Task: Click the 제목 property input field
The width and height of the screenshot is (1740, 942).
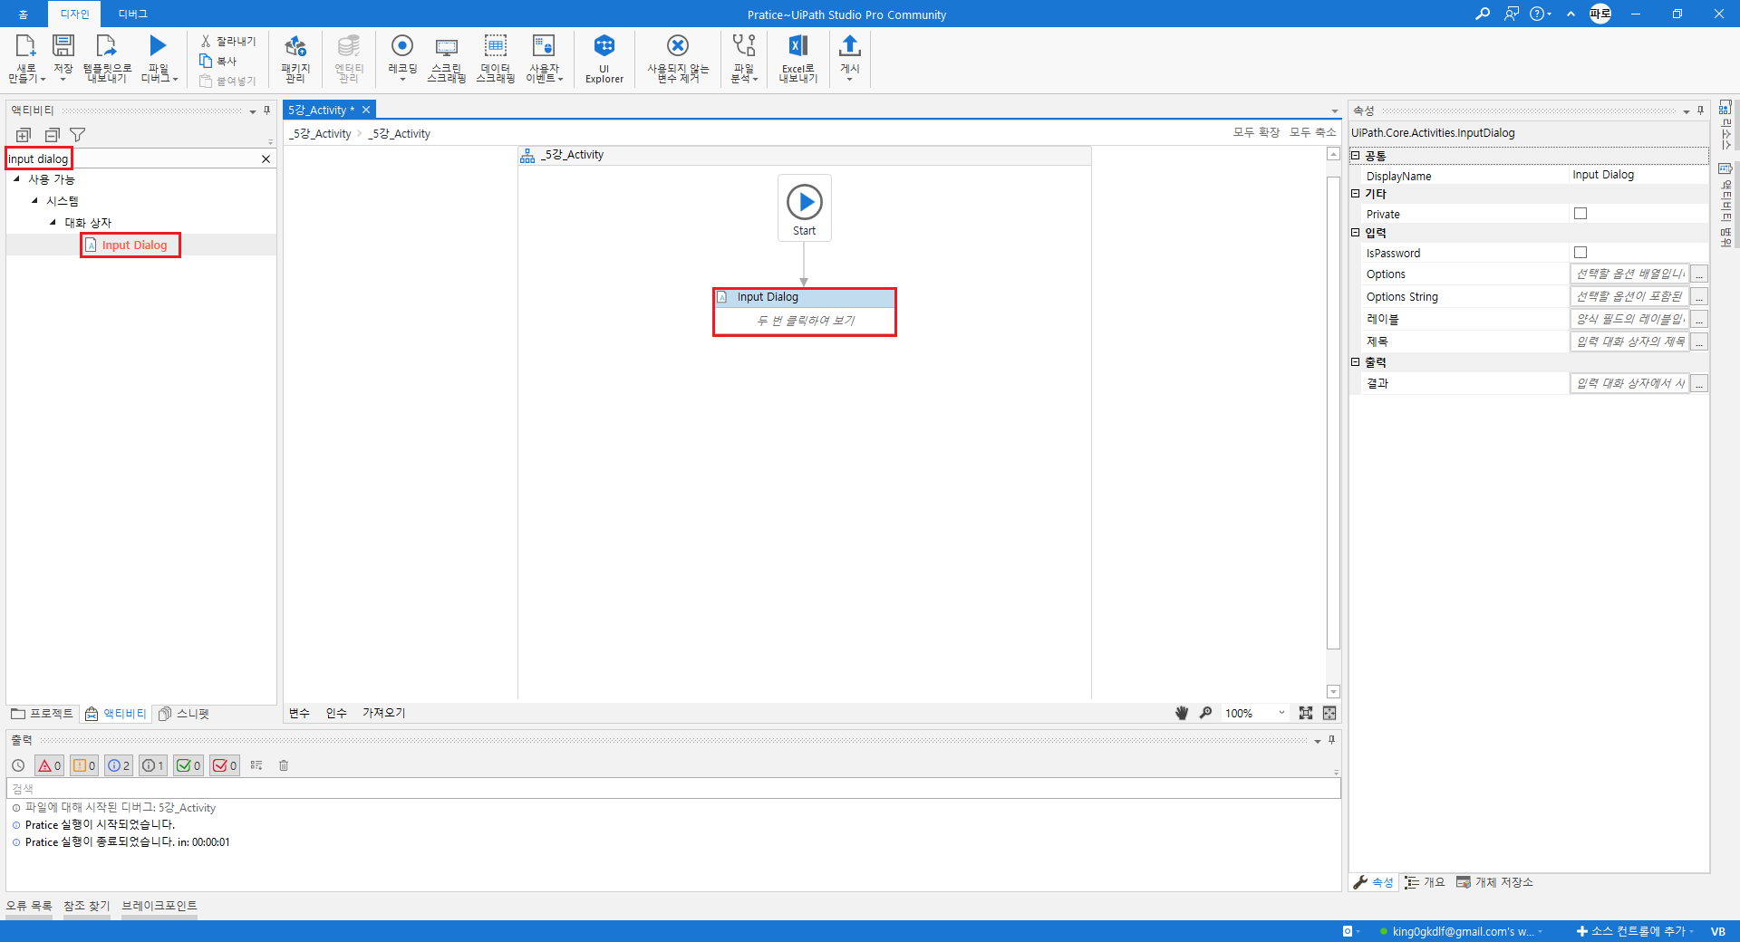Action: [1629, 341]
